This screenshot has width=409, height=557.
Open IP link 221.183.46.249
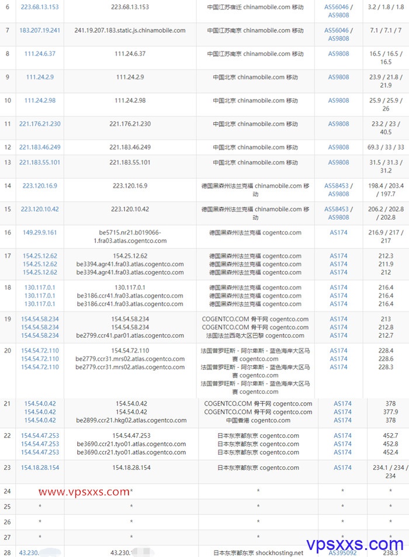[x=40, y=147]
